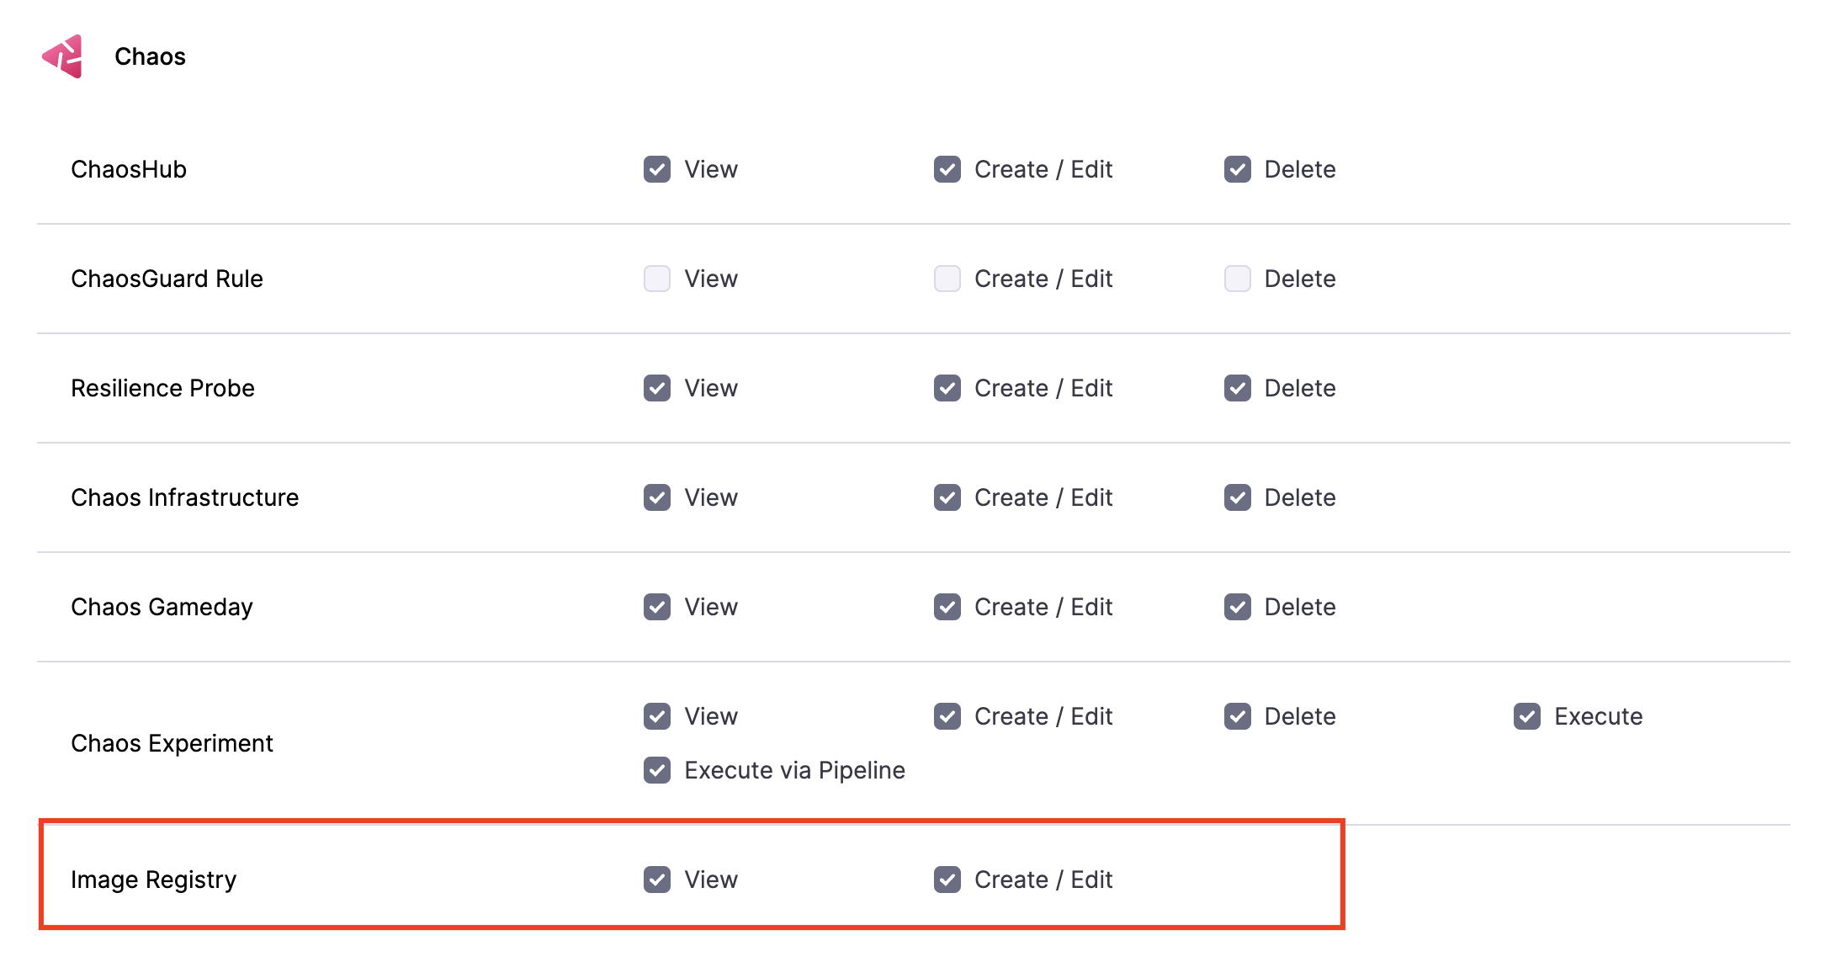Uncheck Chaos Experiment Delete checkbox
This screenshot has width=1836, height=978.
(x=1238, y=716)
